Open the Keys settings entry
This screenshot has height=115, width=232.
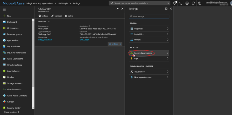(136, 59)
